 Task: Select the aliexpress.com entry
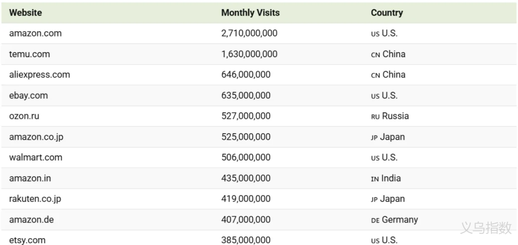pyautogui.click(x=39, y=75)
